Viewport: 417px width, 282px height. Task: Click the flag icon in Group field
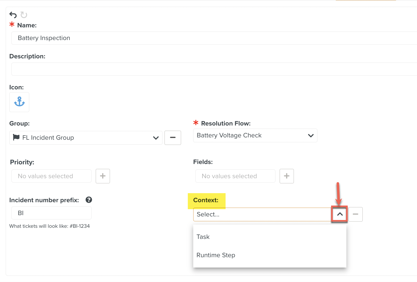[16, 137]
